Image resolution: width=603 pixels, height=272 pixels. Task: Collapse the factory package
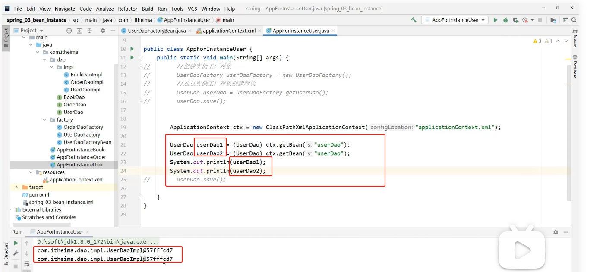[44, 120]
